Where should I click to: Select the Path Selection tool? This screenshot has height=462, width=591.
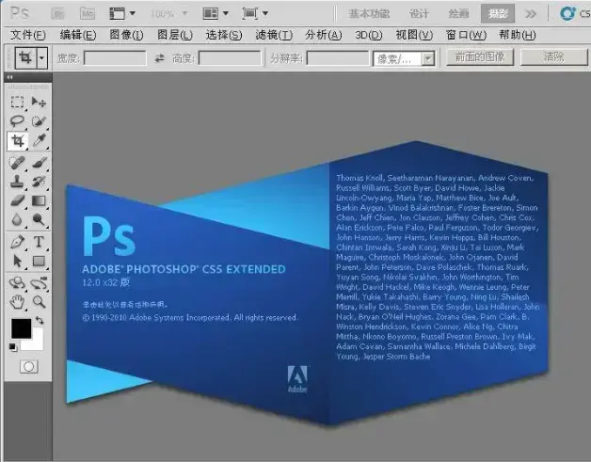(17, 261)
